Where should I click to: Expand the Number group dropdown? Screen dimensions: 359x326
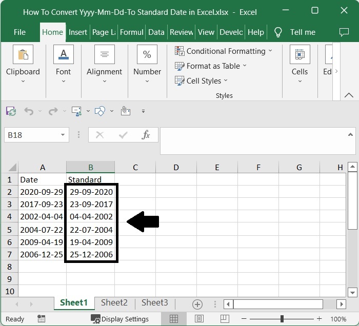(x=147, y=81)
